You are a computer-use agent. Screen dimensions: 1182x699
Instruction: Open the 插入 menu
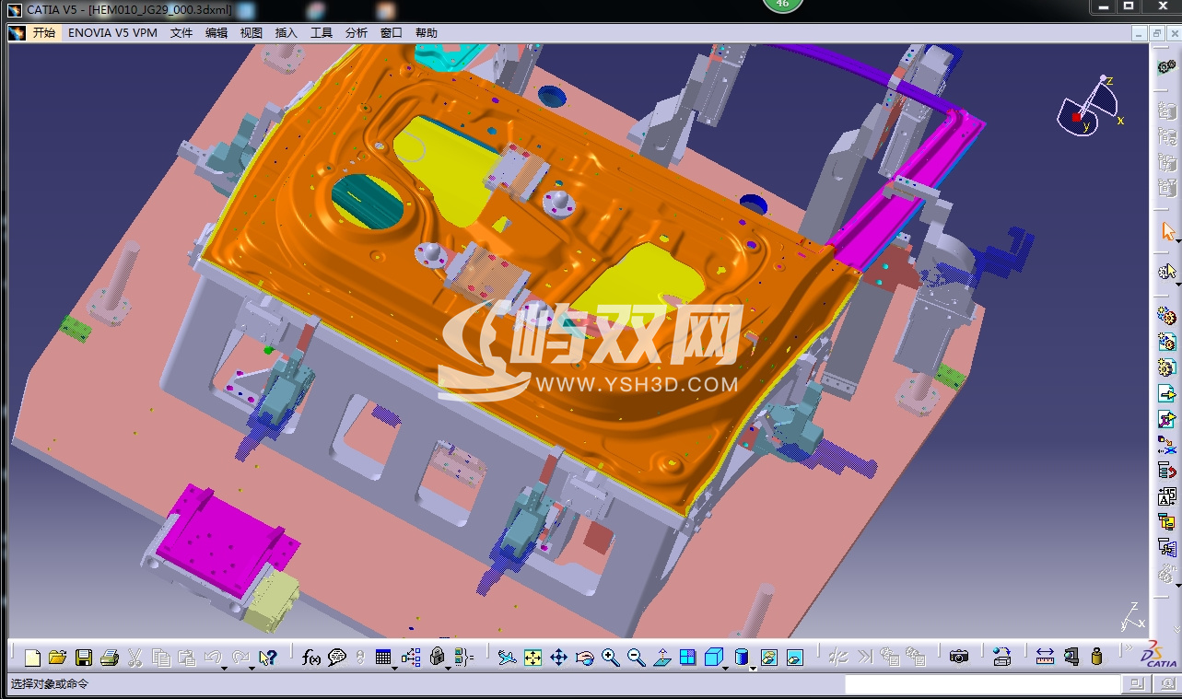pyautogui.click(x=287, y=32)
